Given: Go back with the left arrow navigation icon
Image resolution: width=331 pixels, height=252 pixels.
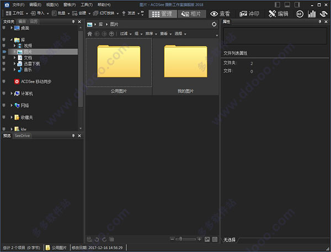Looking at the screenshot, I should [97, 34].
